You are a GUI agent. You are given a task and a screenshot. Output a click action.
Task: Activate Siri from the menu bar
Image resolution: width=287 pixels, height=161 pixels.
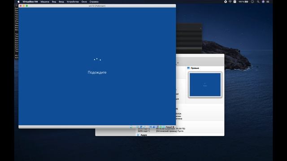click(x=263, y=2)
